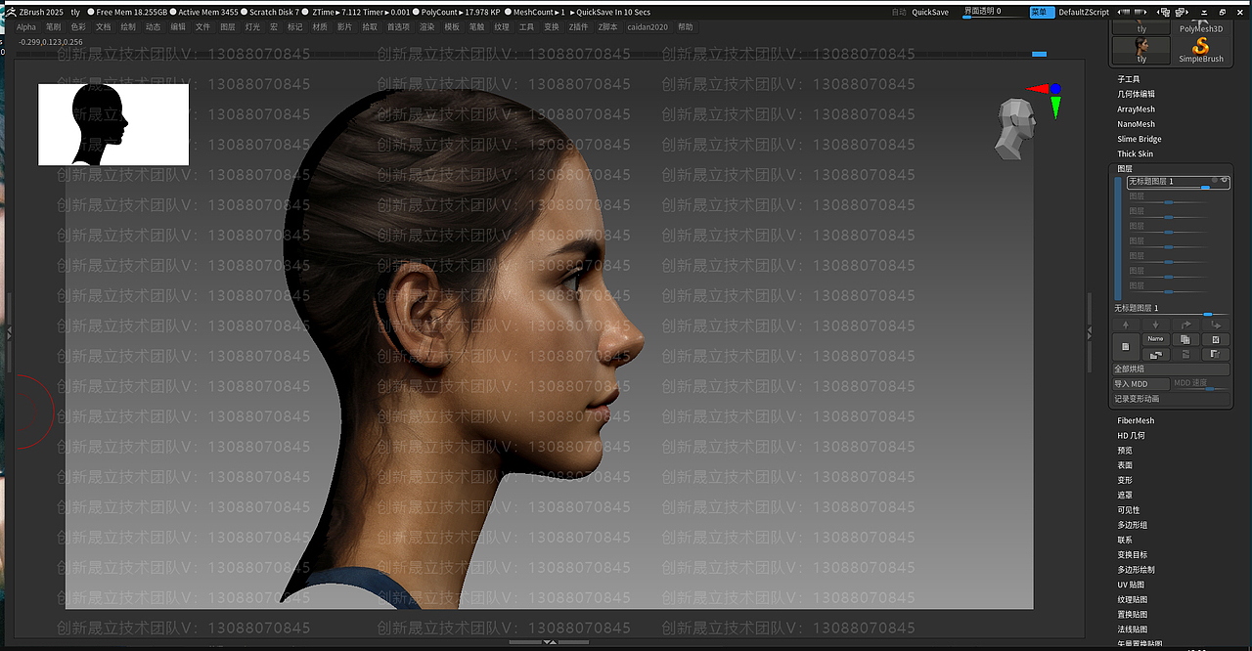The image size is (1252, 651).
Task: Click the delete layer X icon
Action: click(1216, 339)
